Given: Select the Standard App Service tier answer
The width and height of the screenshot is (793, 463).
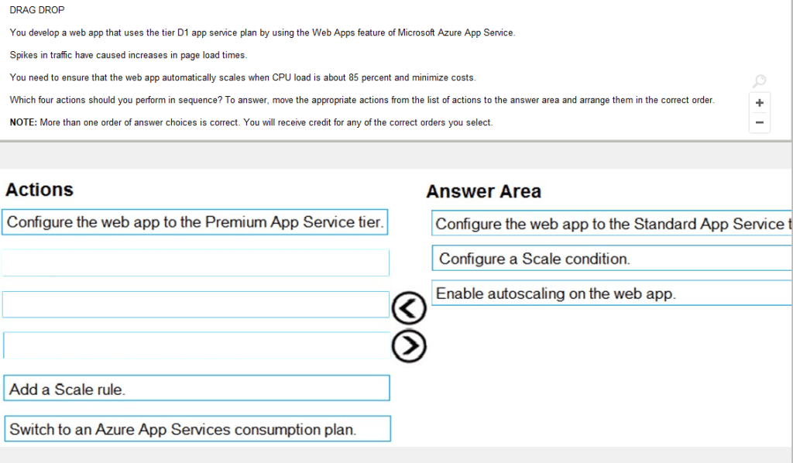Looking at the screenshot, I should pyautogui.click(x=611, y=224).
